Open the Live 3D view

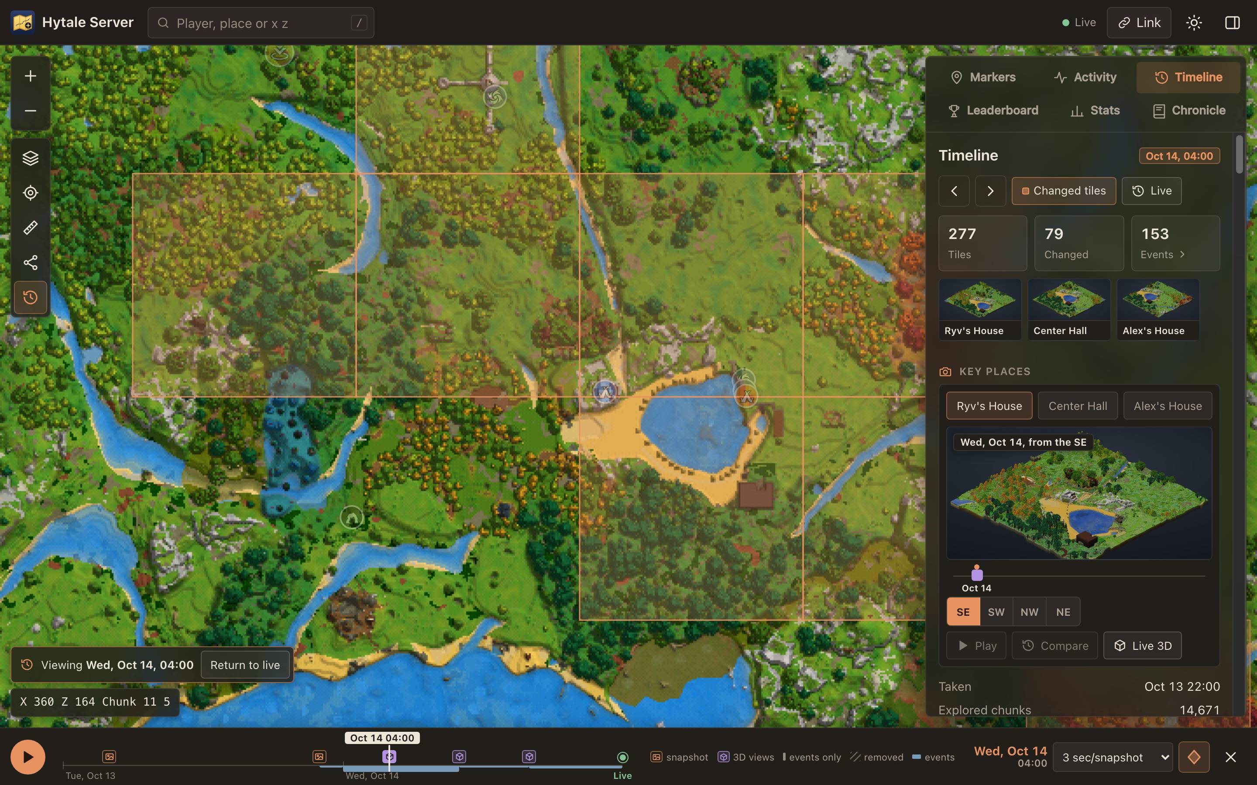[x=1142, y=645]
